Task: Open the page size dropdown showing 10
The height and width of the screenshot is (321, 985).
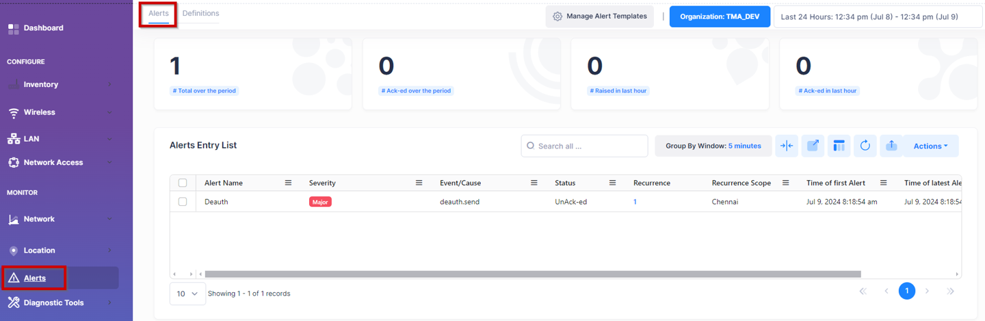Action: pos(187,294)
